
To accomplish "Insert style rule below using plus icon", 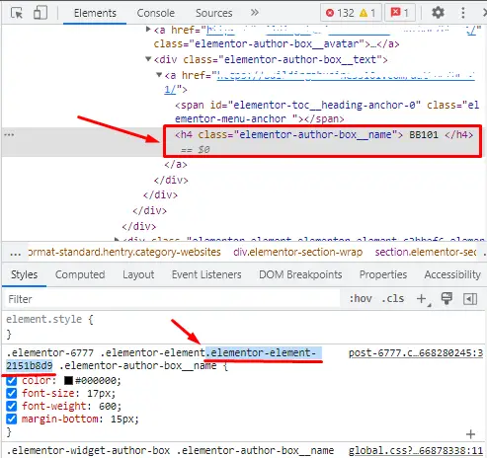I will click(470, 434).
